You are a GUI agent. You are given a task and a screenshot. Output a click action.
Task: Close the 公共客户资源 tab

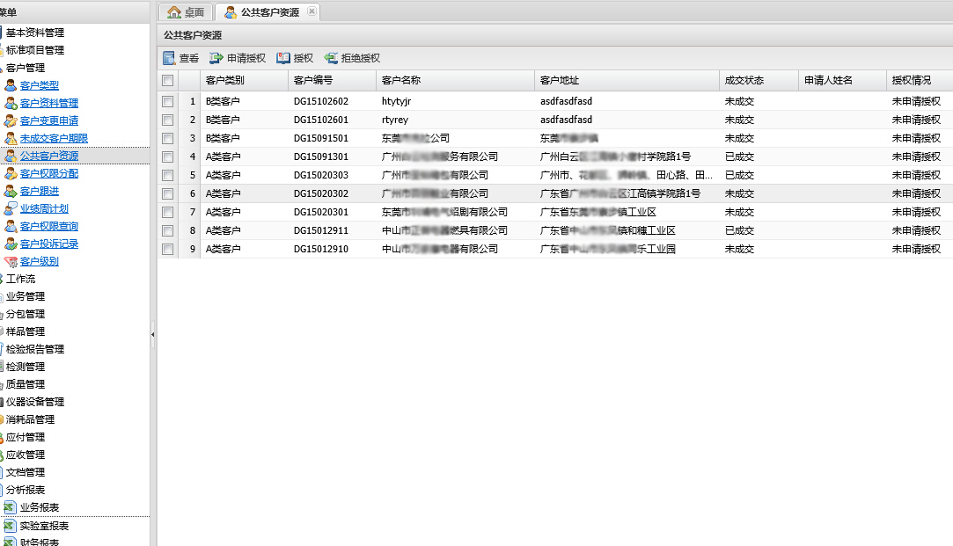(312, 11)
